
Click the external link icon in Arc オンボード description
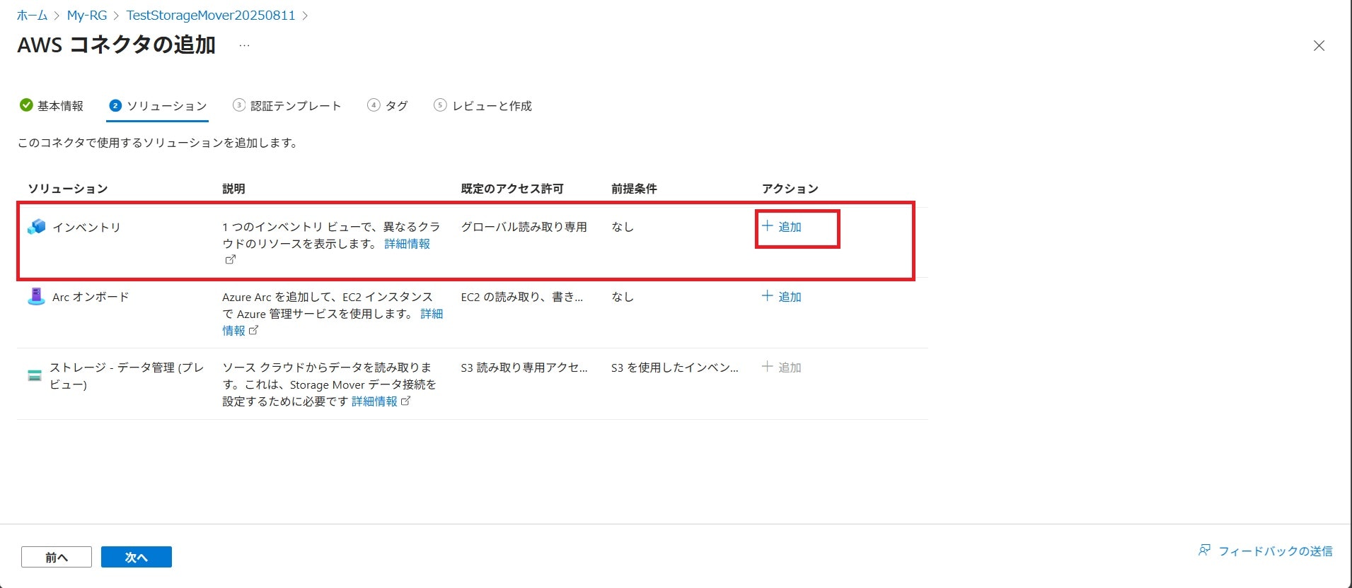253,330
